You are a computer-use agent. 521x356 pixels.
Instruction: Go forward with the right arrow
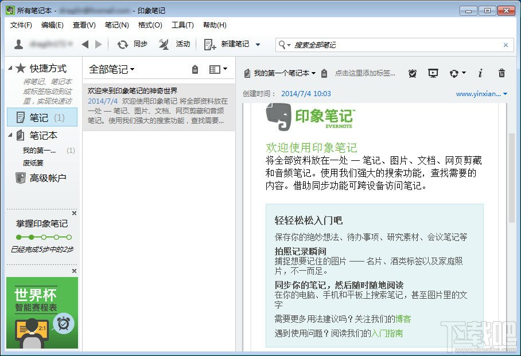tap(98, 44)
